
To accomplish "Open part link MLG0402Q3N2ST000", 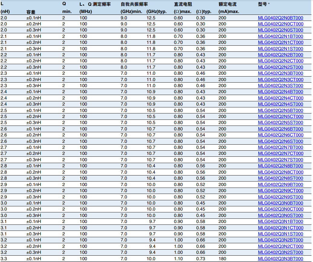I will coord(281,252).
